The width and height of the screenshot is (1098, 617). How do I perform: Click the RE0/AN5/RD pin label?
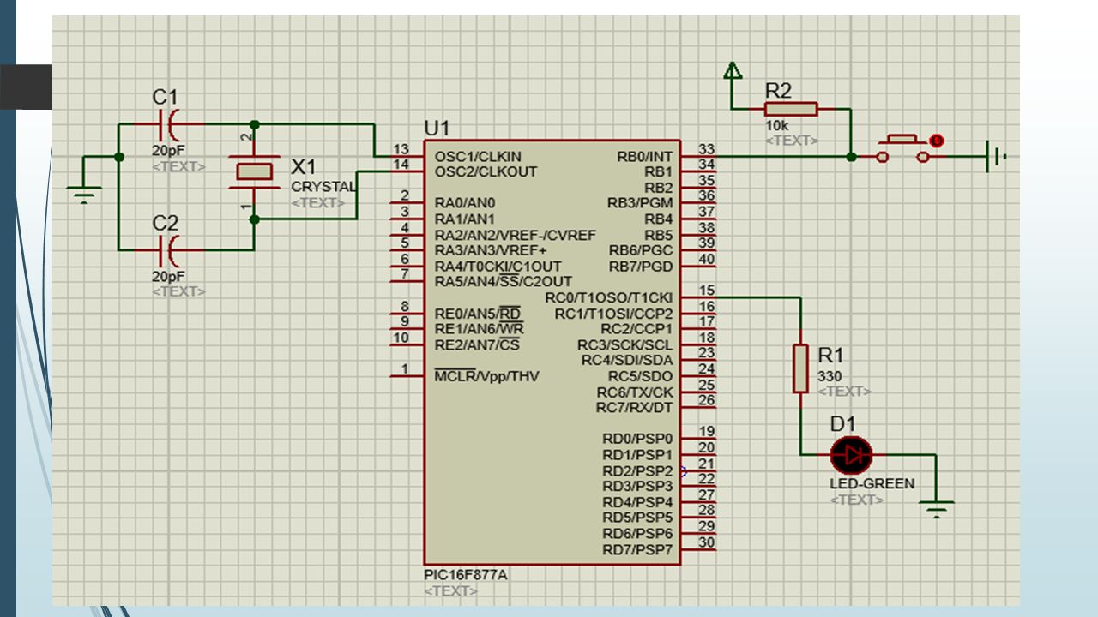pos(478,313)
